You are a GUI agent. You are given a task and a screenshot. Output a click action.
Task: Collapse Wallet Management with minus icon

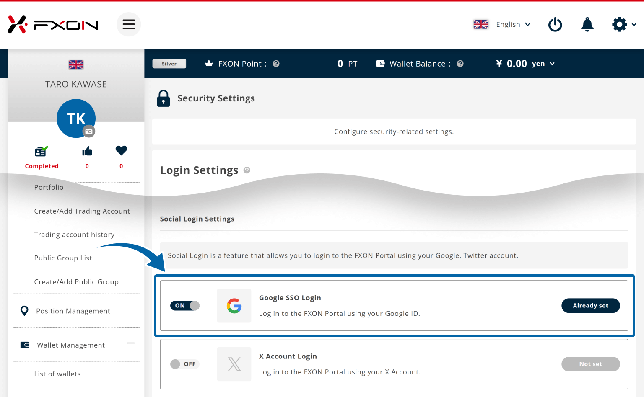(131, 343)
